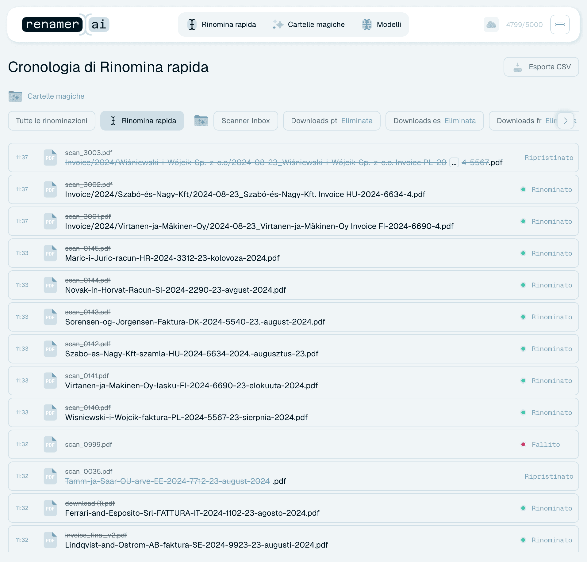This screenshot has height=562, width=587.
Task: Click PDF icon of scan_3003.pdf row
Action: (x=50, y=158)
